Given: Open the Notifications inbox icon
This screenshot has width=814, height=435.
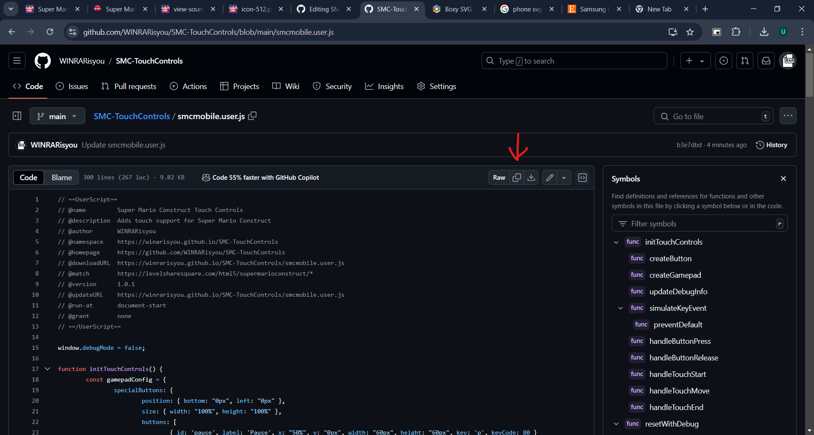Looking at the screenshot, I should pyautogui.click(x=766, y=61).
